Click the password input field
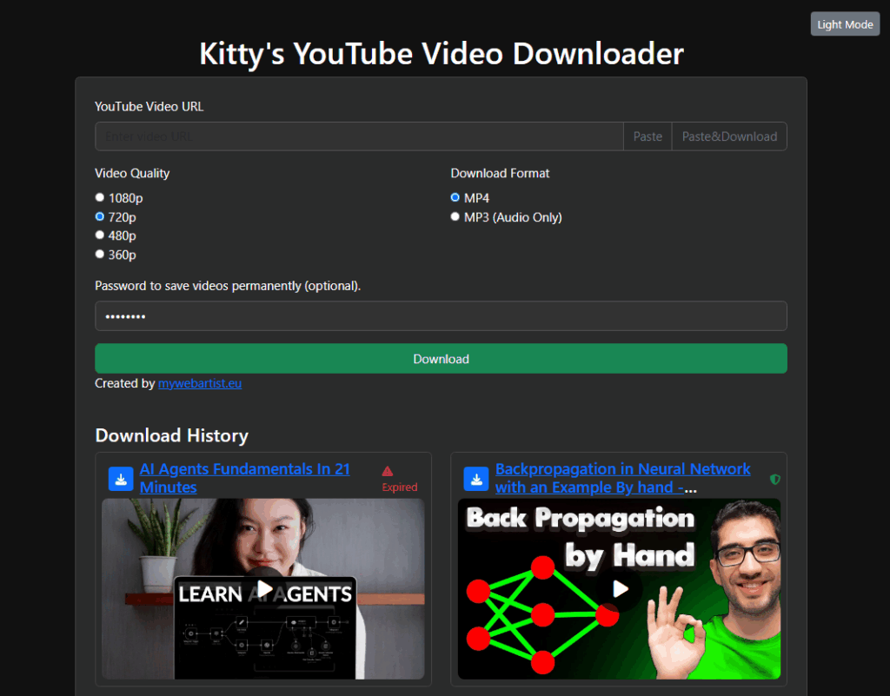Screen dimensions: 890x696 coord(441,316)
